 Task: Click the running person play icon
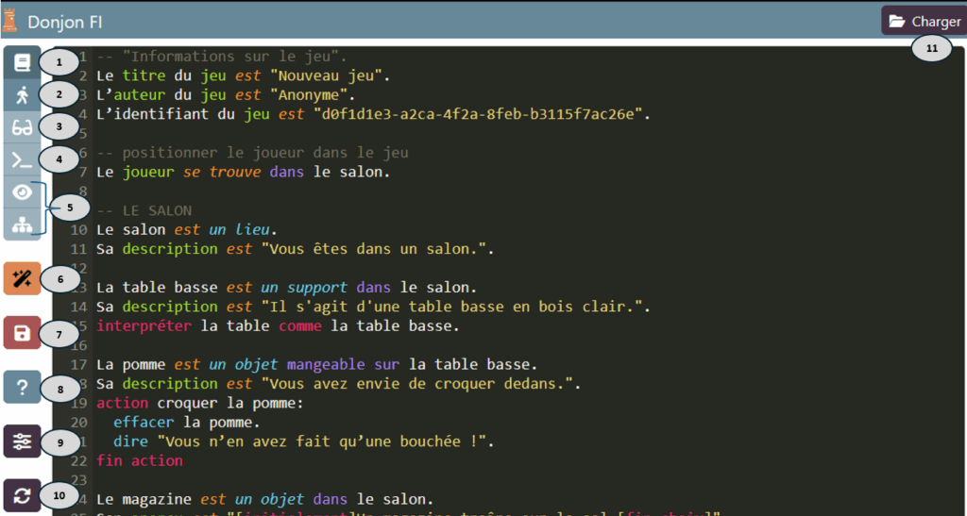click(22, 94)
